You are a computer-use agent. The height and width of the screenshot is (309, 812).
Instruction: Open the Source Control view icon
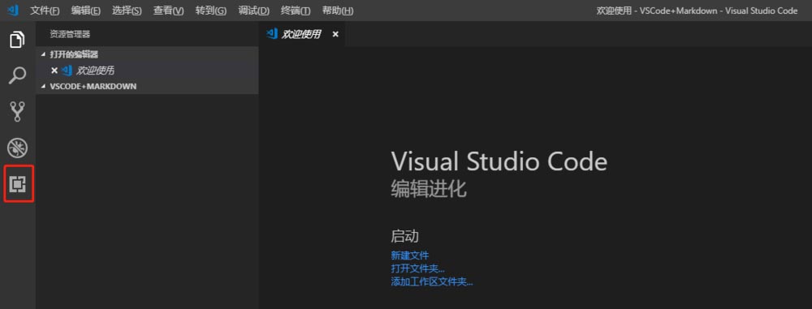(18, 111)
